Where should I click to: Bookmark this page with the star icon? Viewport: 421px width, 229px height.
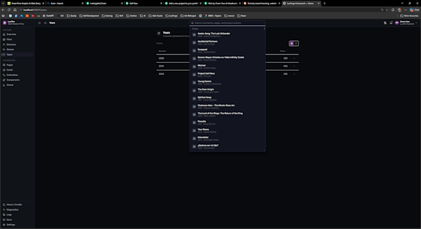[387, 10]
